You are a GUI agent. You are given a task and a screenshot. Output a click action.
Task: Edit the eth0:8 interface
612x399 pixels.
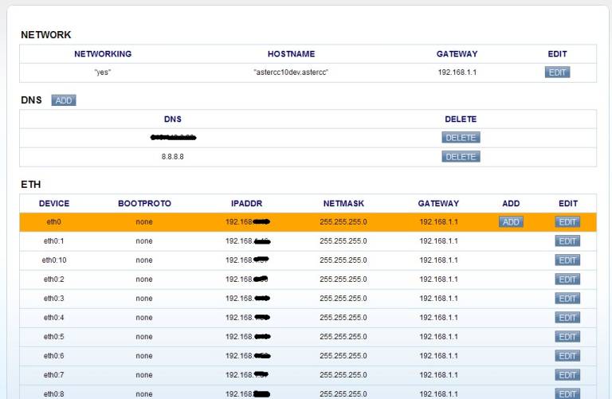point(567,393)
